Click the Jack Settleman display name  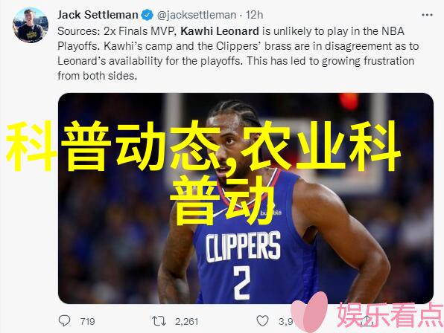click(x=98, y=15)
